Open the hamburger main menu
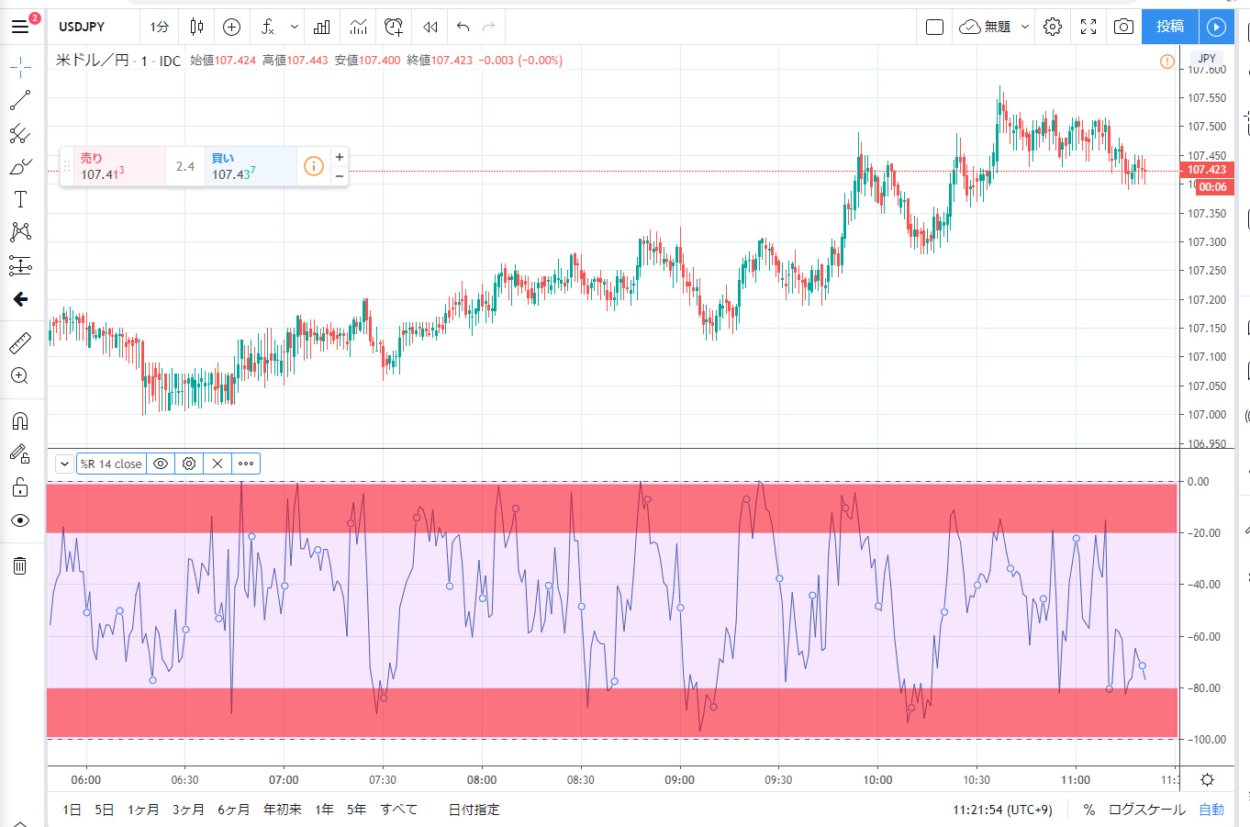 20,27
